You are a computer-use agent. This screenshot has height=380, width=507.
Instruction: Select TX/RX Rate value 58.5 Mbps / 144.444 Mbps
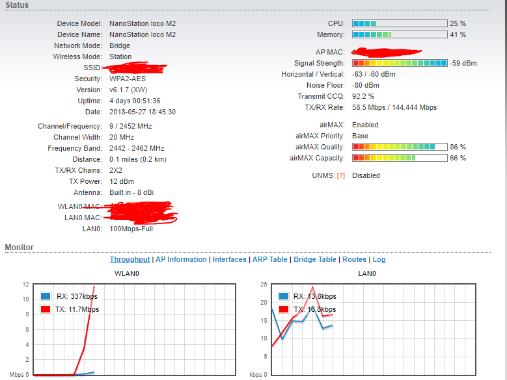point(394,107)
